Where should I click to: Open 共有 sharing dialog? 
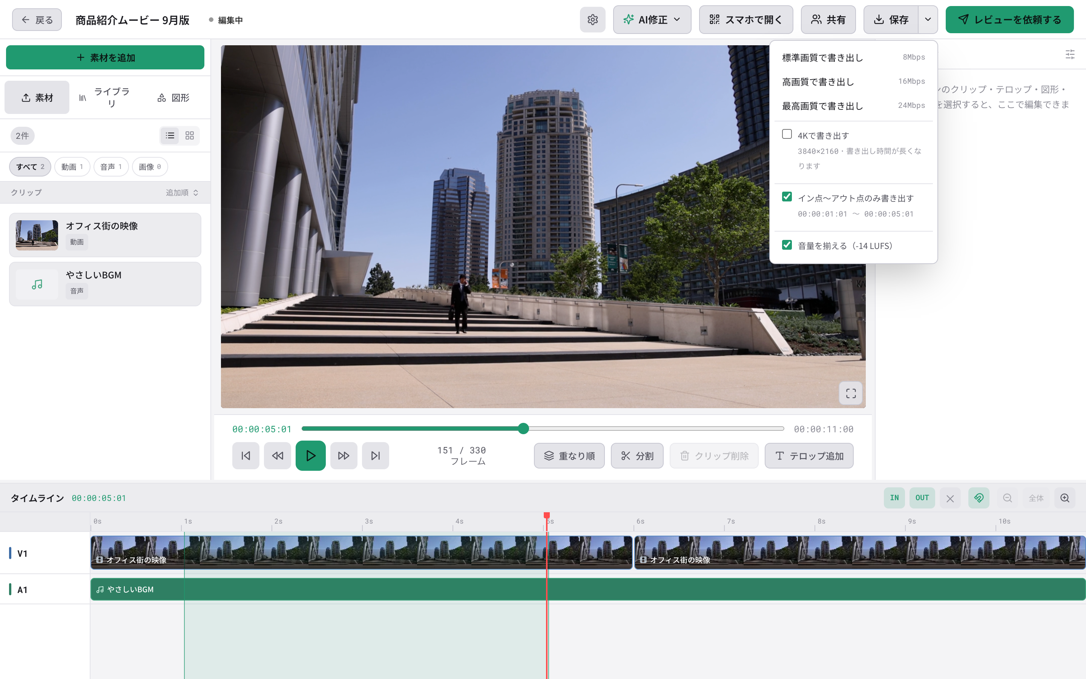[828, 20]
